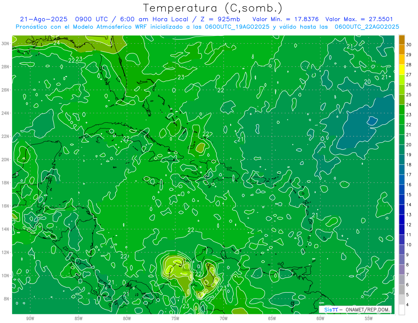This screenshot has height=323, width=418.
Task: Click the "24N" latitude axis label
Action: pyautogui.click(x=5, y=113)
